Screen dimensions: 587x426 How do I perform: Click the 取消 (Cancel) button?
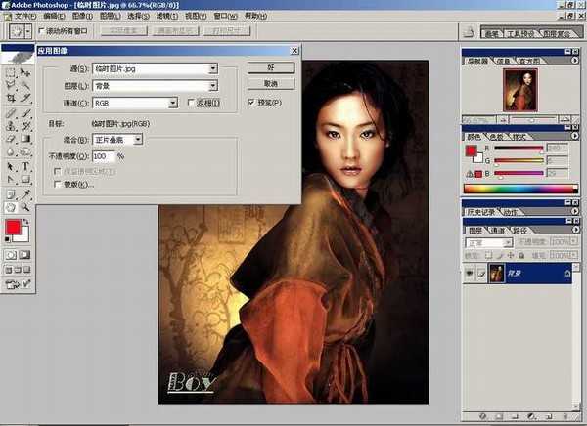(x=271, y=84)
